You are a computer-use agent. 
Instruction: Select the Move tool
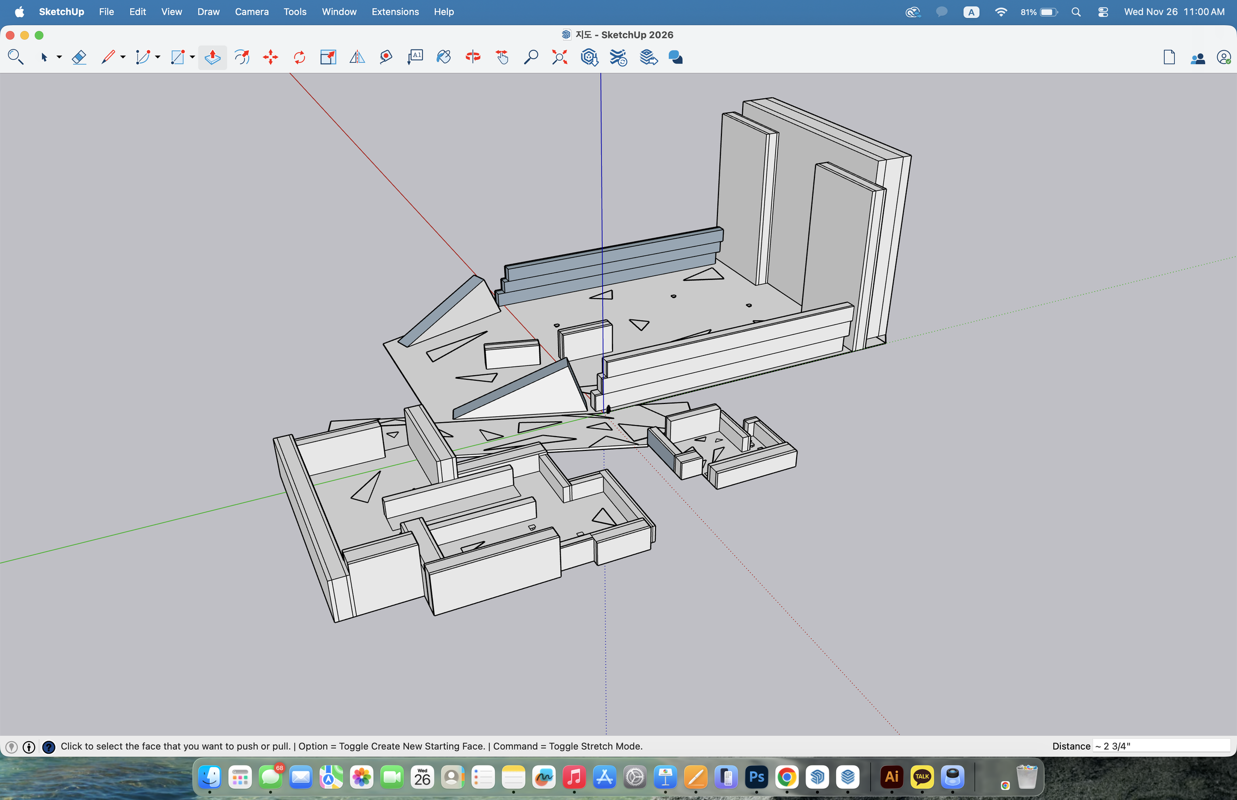(270, 57)
